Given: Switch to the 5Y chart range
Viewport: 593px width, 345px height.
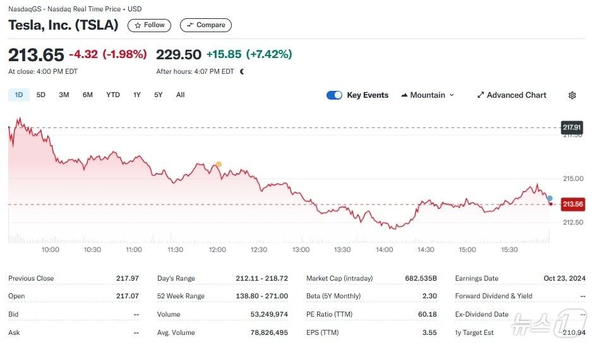Looking at the screenshot, I should [x=158, y=95].
